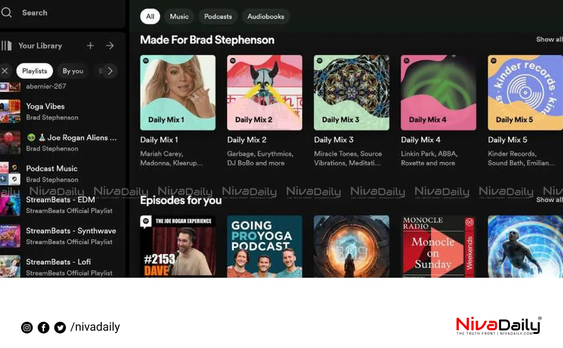563x348 pixels.
Task: Click the Linkin Park, ABBA description
Action: tap(429, 158)
